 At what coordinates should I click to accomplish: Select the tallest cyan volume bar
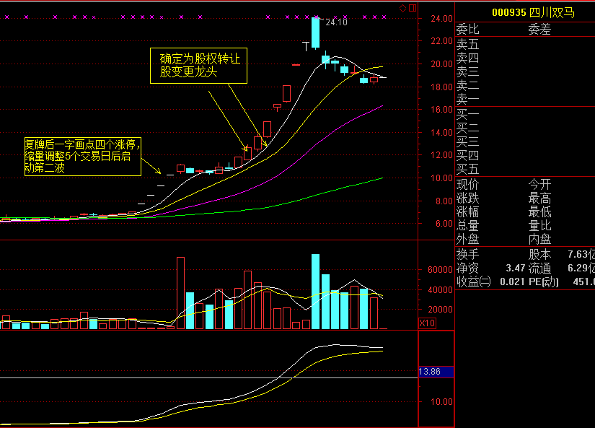click(315, 292)
